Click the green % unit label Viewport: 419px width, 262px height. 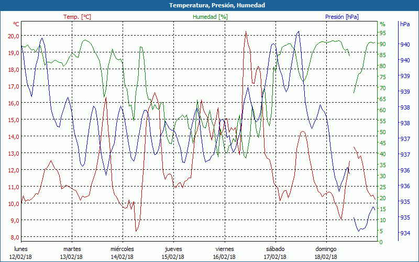pos(382,24)
